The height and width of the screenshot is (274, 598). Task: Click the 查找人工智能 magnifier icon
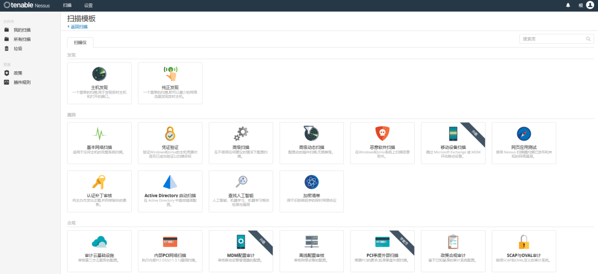click(241, 182)
